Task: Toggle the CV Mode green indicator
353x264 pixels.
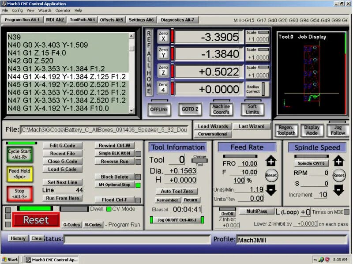Action: pos(109,209)
